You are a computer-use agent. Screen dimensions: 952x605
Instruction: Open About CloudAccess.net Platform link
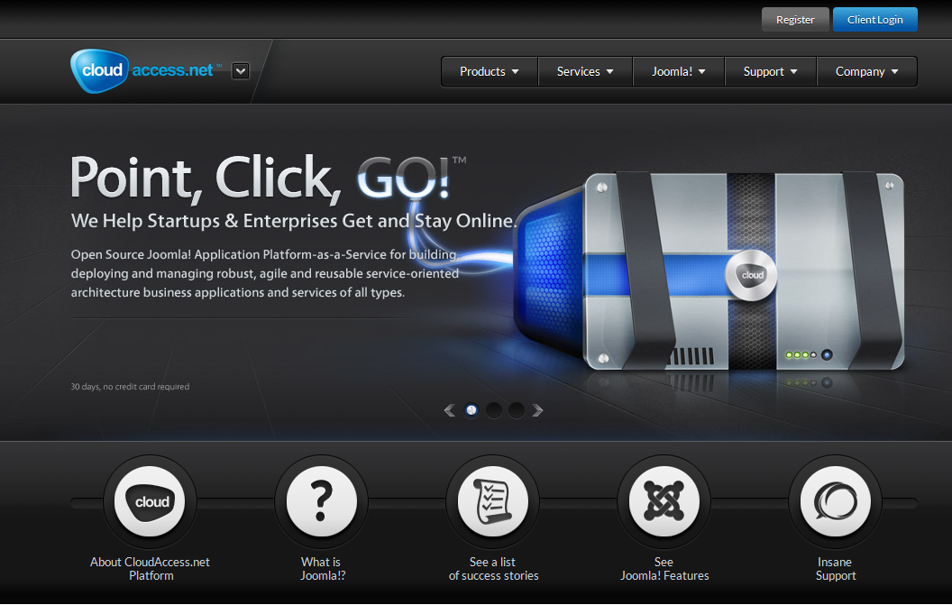pyautogui.click(x=150, y=569)
